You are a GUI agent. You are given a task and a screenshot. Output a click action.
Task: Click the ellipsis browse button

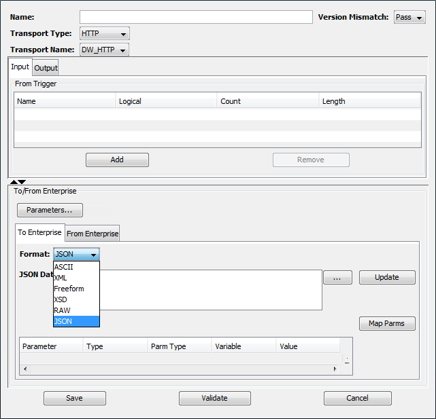(337, 278)
